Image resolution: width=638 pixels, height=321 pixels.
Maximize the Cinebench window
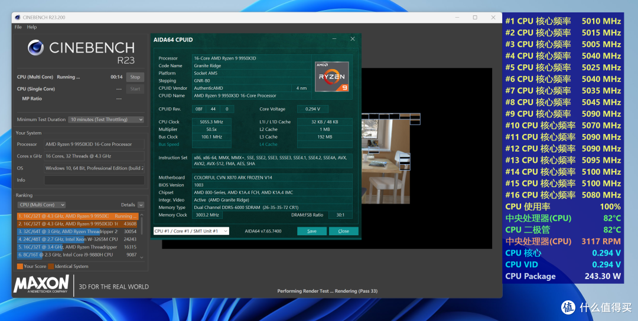[x=475, y=18]
